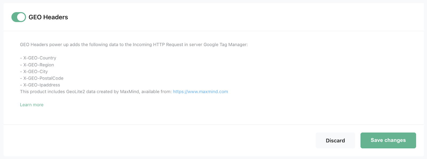Click the X-GEO-Country header entry
Image resolution: width=427 pixels, height=159 pixels.
(39, 58)
